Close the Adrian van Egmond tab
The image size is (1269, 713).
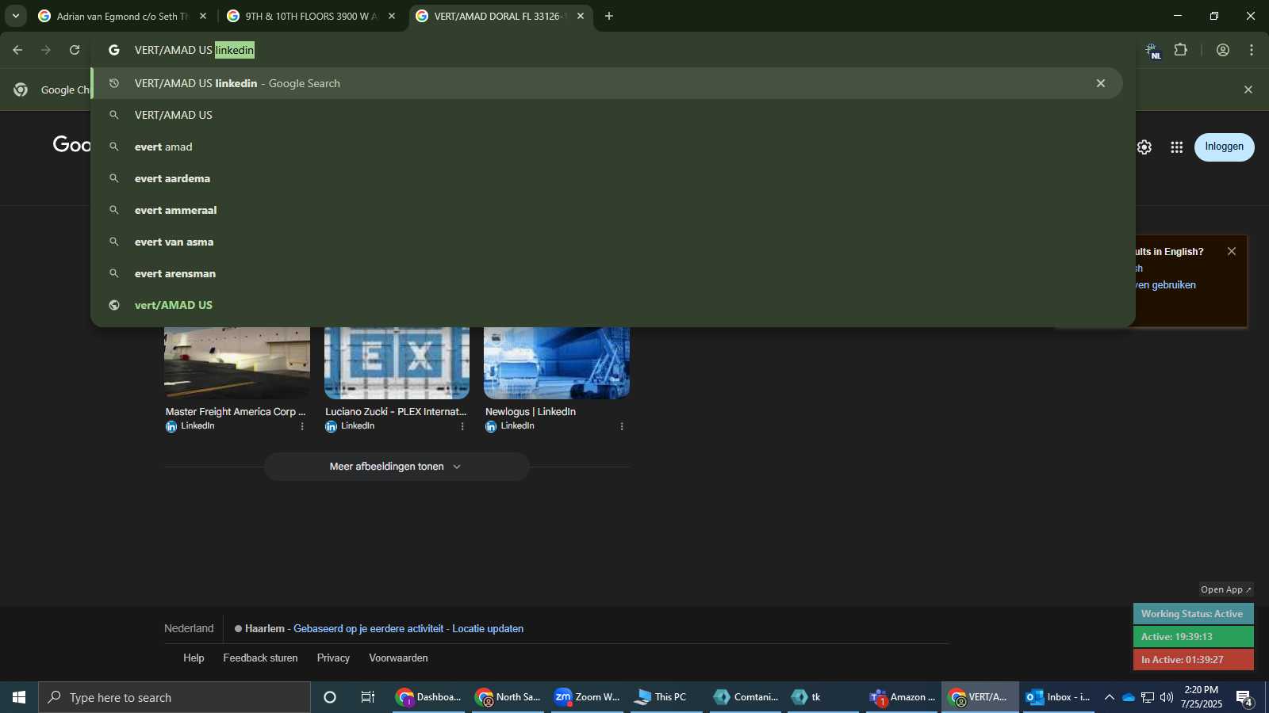click(203, 16)
